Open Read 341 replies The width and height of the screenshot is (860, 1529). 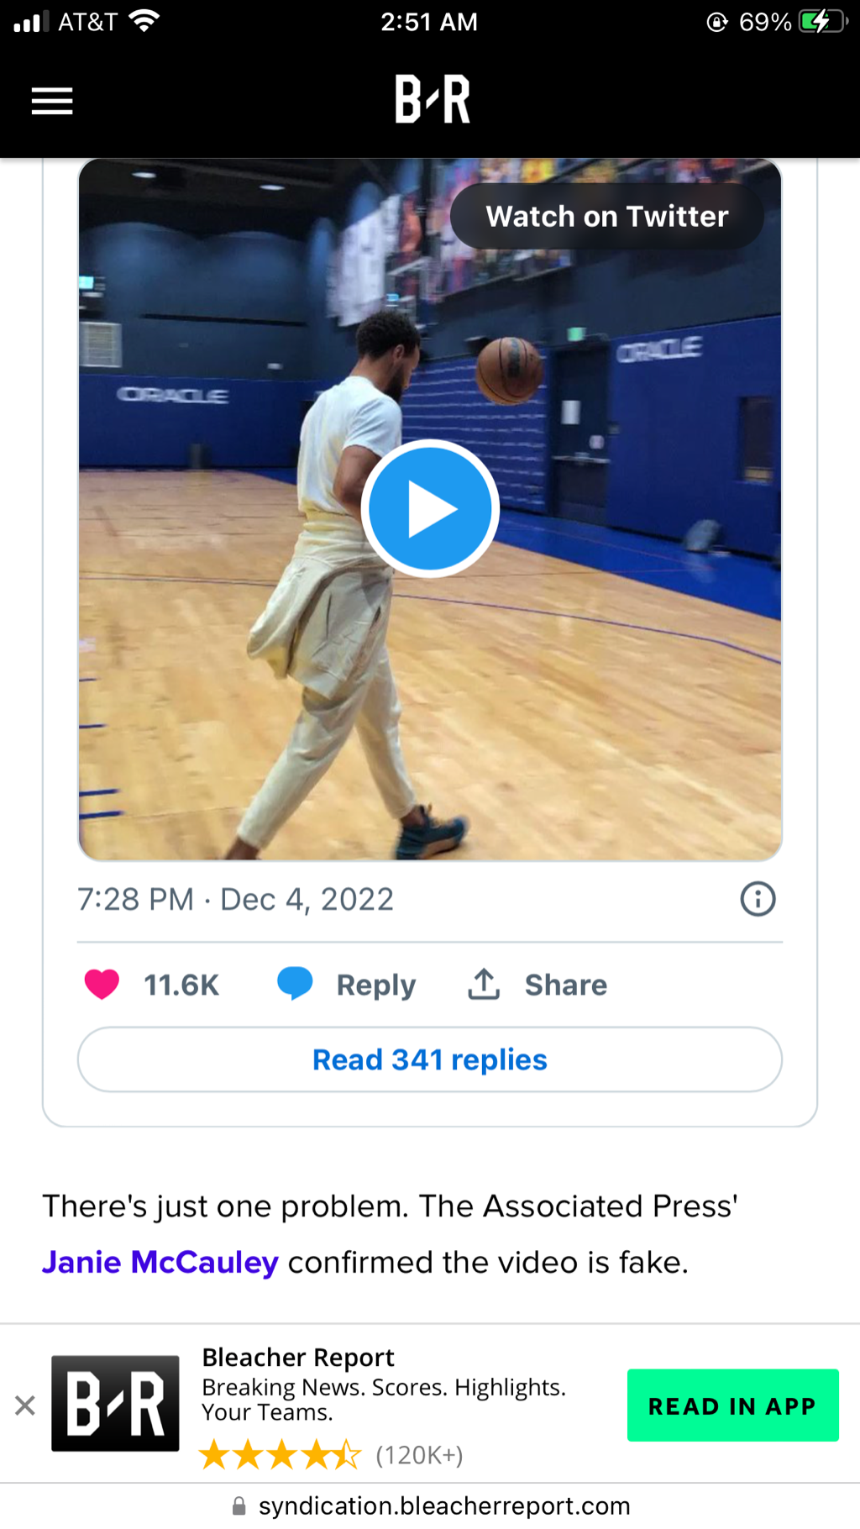coord(430,1059)
